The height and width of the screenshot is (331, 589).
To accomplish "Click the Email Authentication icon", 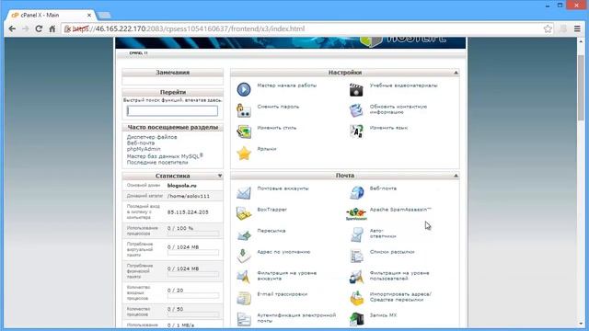I will [x=243, y=319].
